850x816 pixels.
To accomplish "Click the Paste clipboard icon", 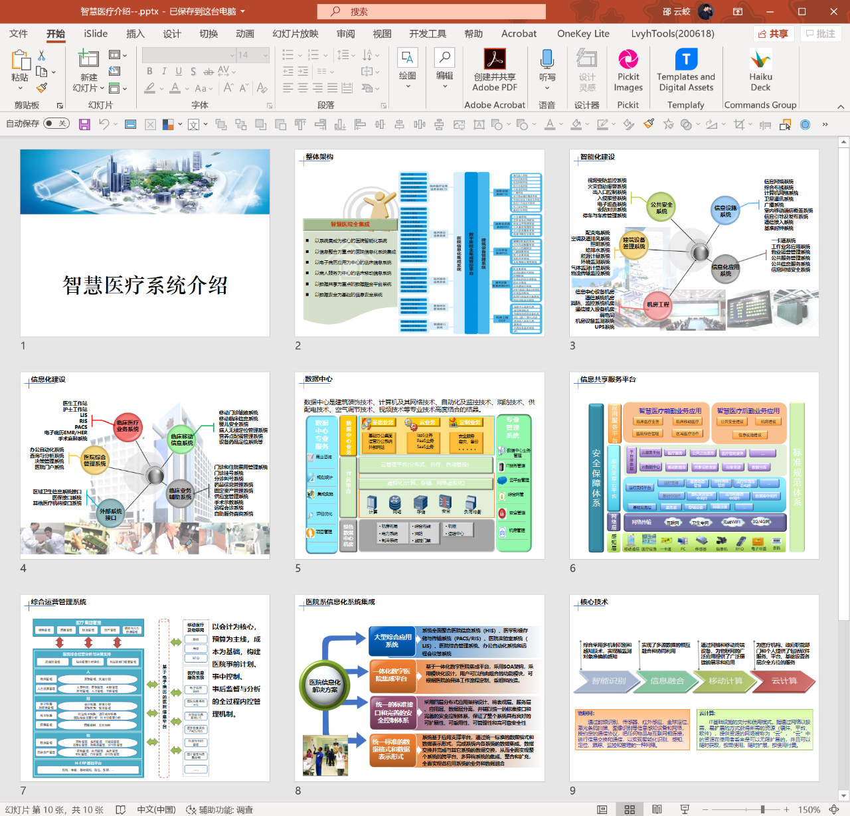I will (x=20, y=61).
